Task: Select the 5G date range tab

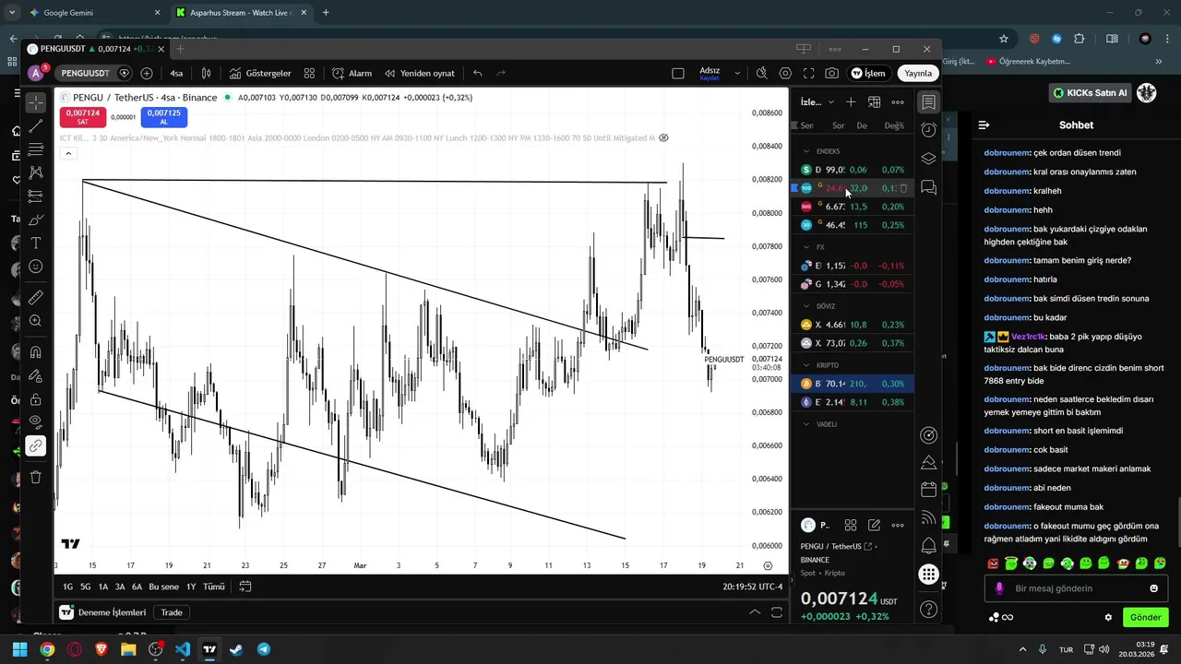Action: pyautogui.click(x=85, y=587)
